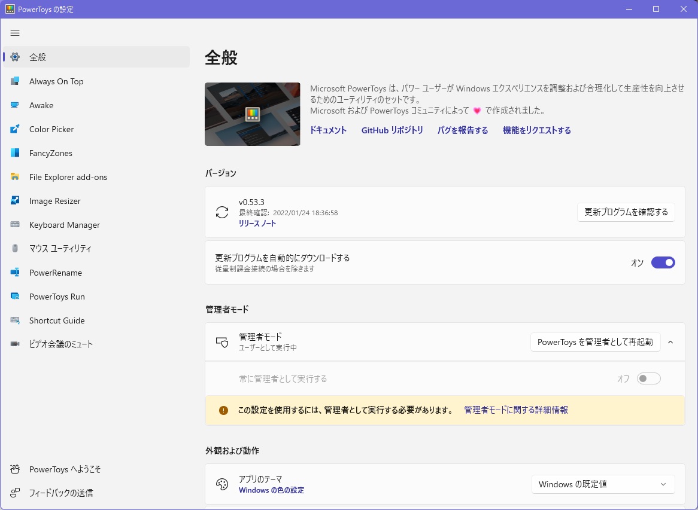Open the GitHub リポジトリ link

click(x=392, y=130)
